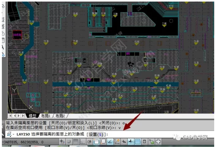Switch to the 模型 tab

(x=33, y=116)
